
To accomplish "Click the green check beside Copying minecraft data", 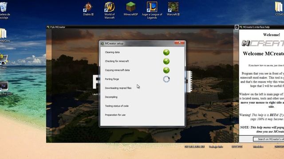I will (166, 70).
